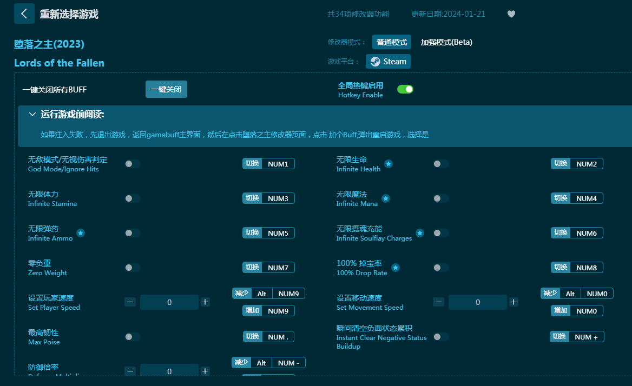The height and width of the screenshot is (386, 632).
Task: Click NUM . hotkey for Max Poise
Action: [x=268, y=336]
